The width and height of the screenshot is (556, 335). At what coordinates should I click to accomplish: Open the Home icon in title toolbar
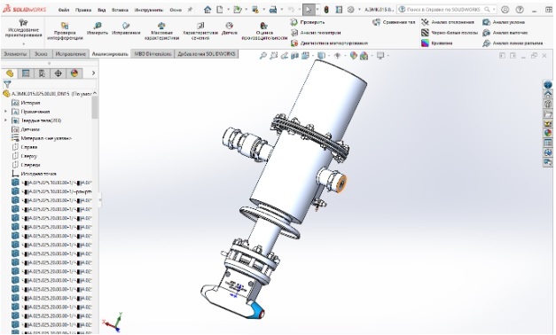click(208, 10)
